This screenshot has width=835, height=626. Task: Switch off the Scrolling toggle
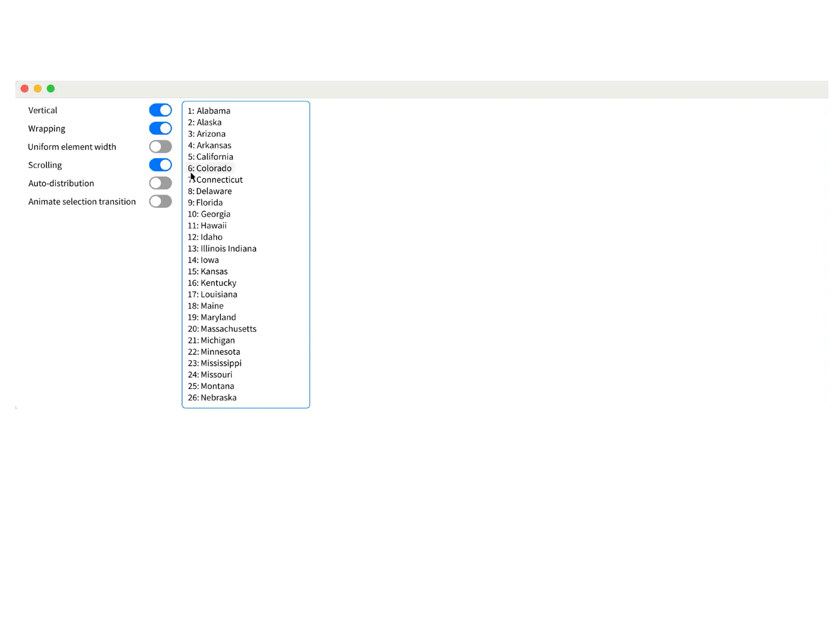pos(160,165)
